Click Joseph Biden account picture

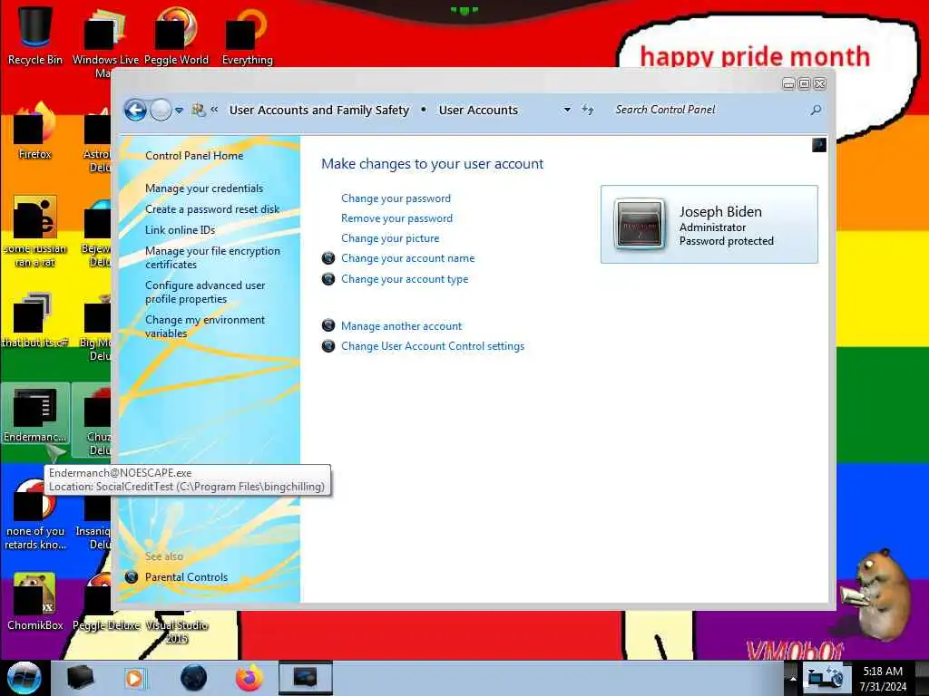click(640, 224)
